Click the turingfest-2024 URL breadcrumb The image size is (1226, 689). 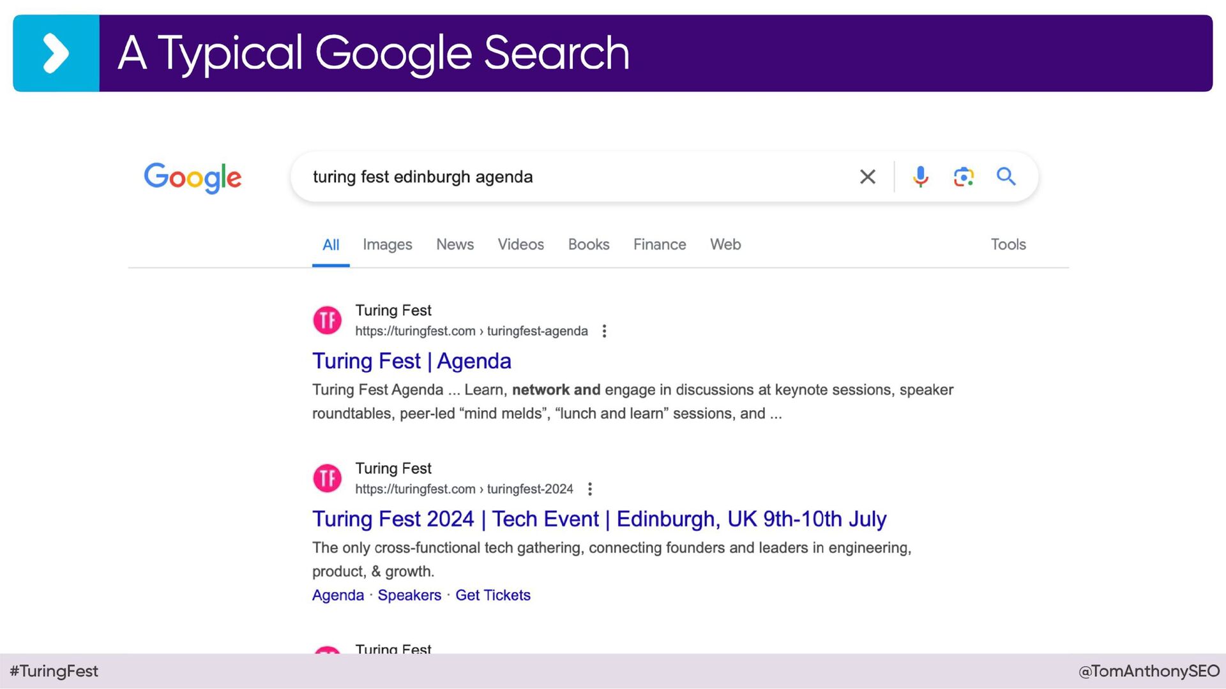point(464,489)
